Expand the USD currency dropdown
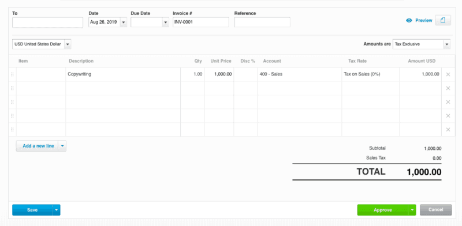The height and width of the screenshot is (226, 462). (x=68, y=44)
